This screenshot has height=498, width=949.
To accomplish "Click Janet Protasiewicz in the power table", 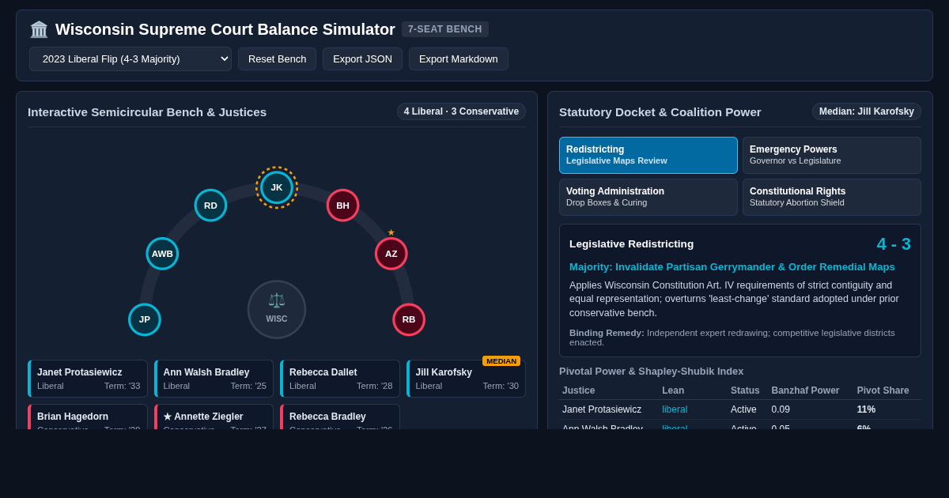I will (602, 409).
